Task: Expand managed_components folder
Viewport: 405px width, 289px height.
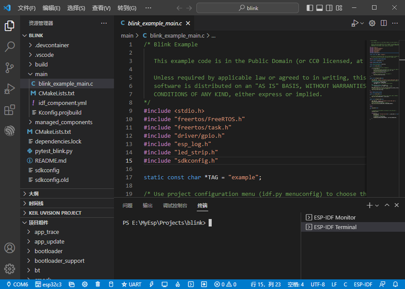Action: pyautogui.click(x=67, y=122)
